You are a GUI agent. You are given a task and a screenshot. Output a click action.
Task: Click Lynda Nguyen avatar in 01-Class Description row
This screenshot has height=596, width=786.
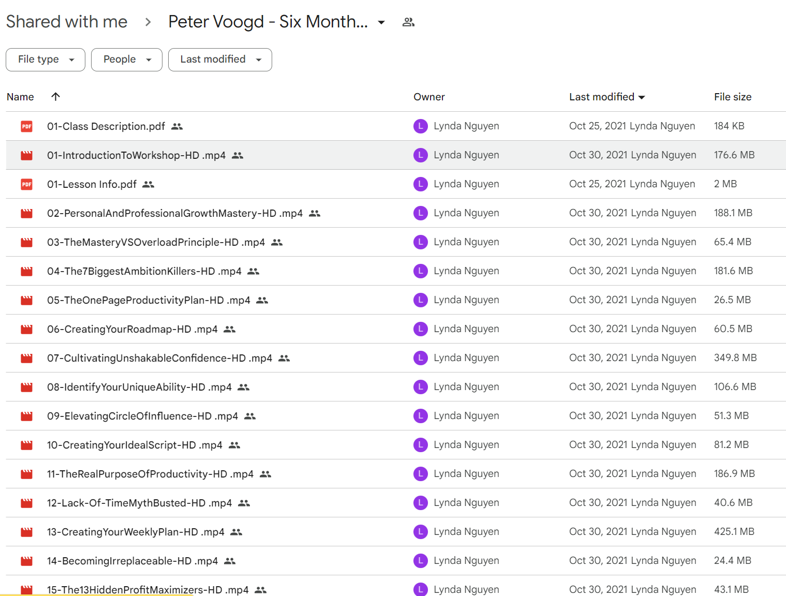(421, 126)
